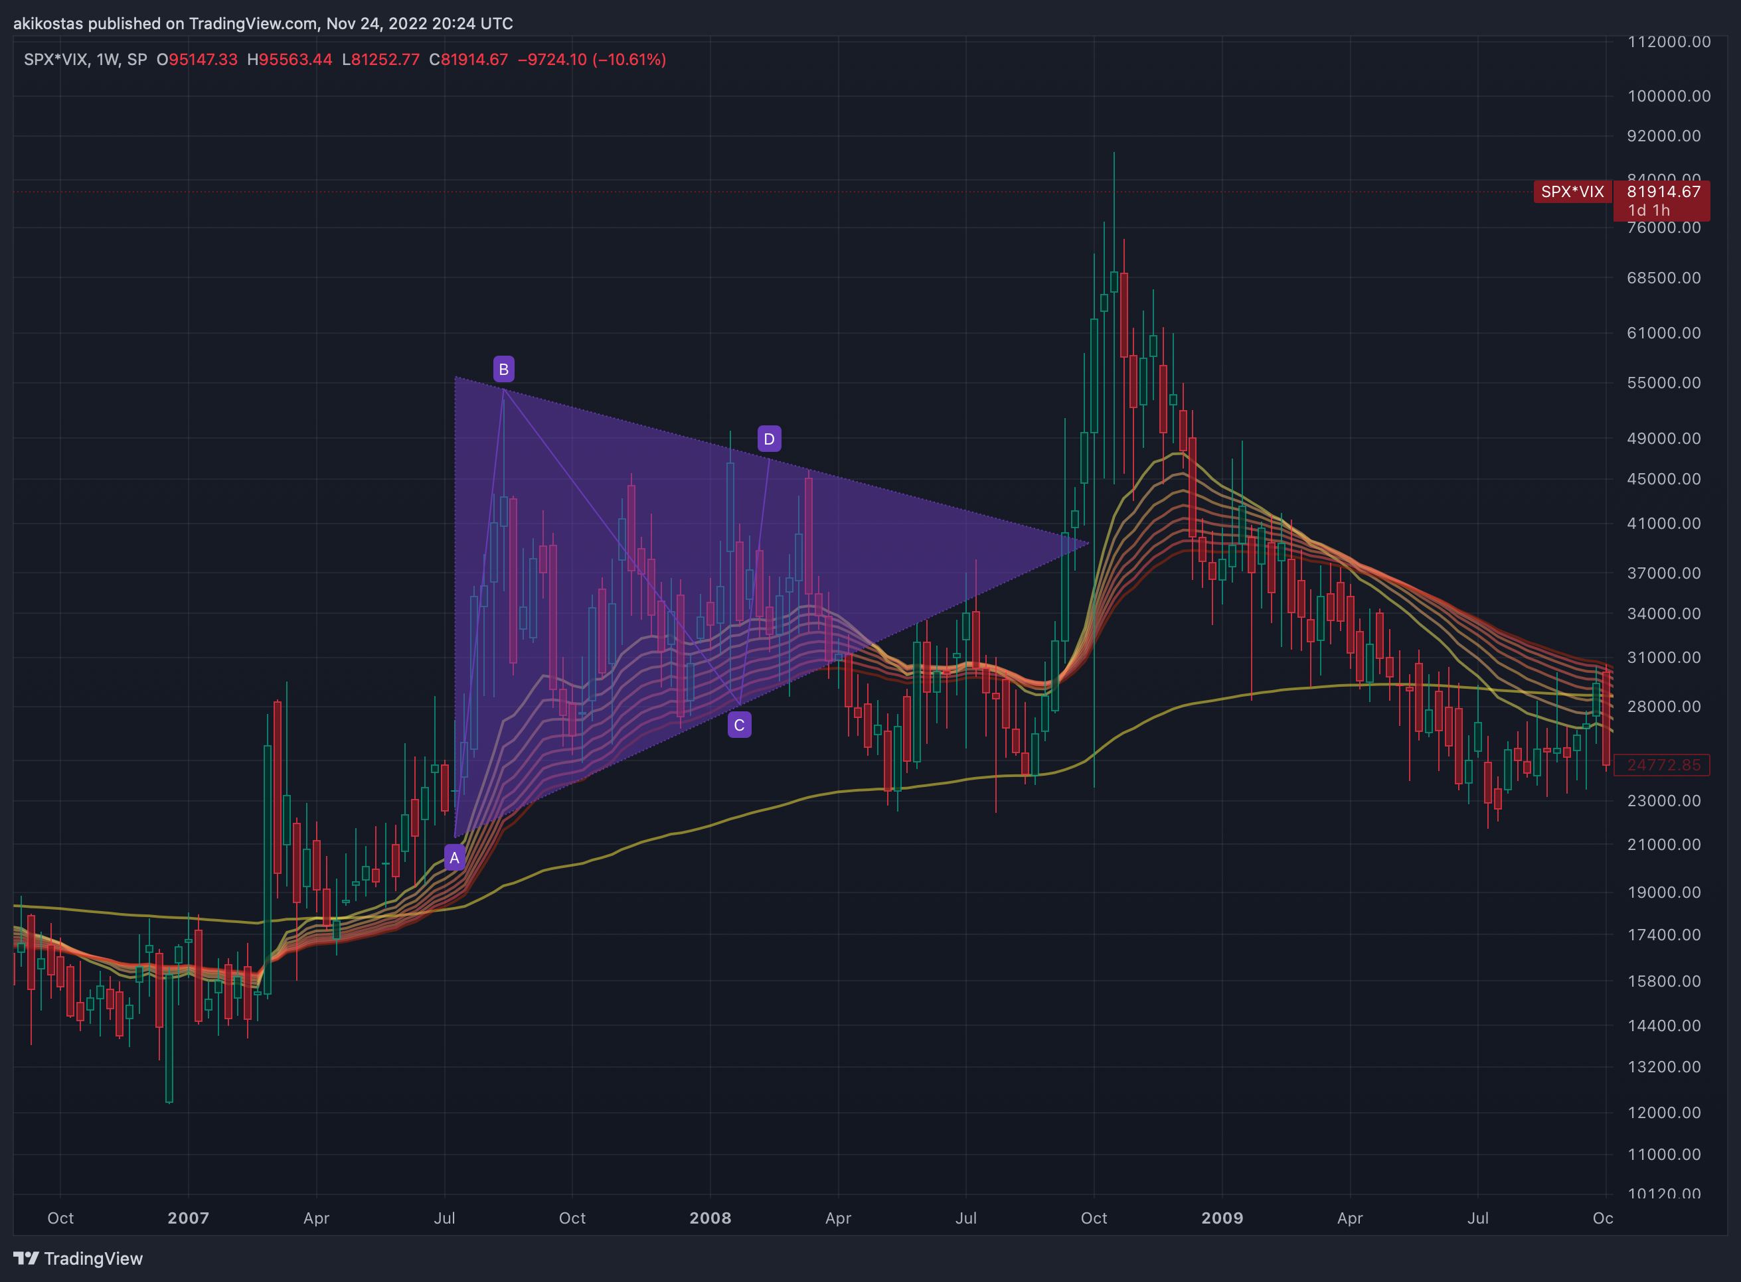Click the 15800.00 price axis label

[1663, 981]
